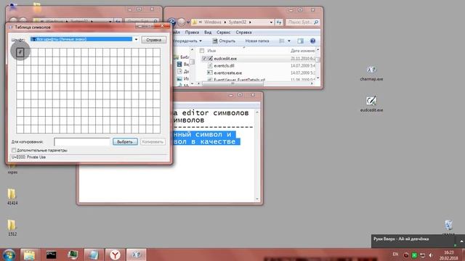Viewport: 465px width, 261px height.
Task: Toggle the select-all checkbox in Имя header
Action: click(x=202, y=51)
